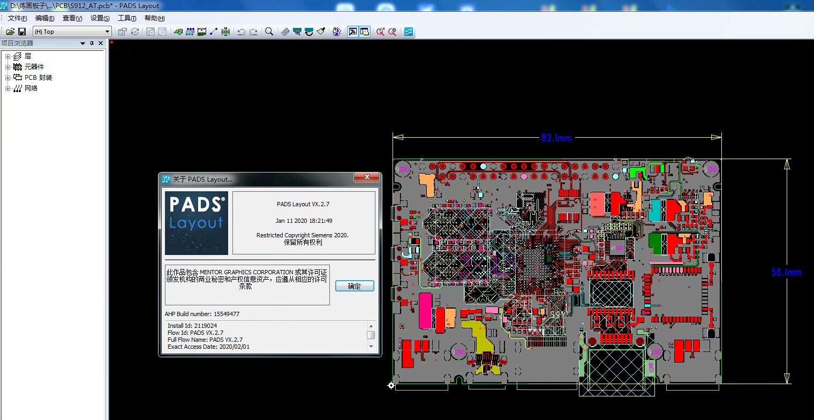814x420 pixels.
Task: Expand the 元器件 tree node
Action: [x=7, y=67]
